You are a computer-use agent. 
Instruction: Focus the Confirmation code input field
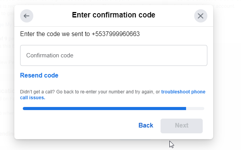click(114, 55)
